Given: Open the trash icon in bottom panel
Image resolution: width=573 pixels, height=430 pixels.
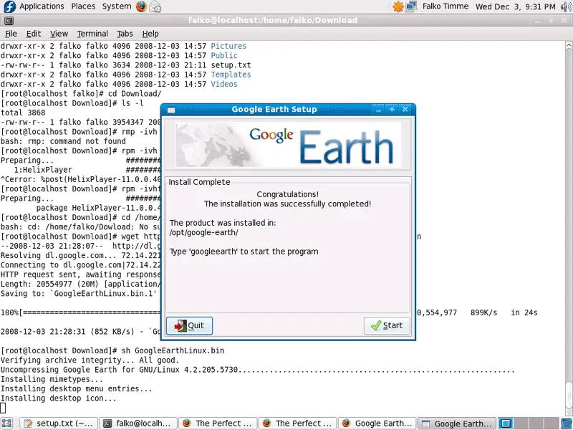Looking at the screenshot, I should (565, 424).
